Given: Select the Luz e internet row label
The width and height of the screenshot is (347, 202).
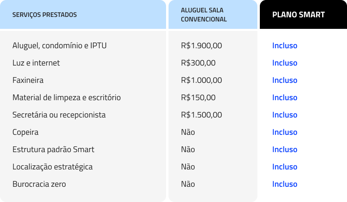Looking at the screenshot, I should 36,63.
